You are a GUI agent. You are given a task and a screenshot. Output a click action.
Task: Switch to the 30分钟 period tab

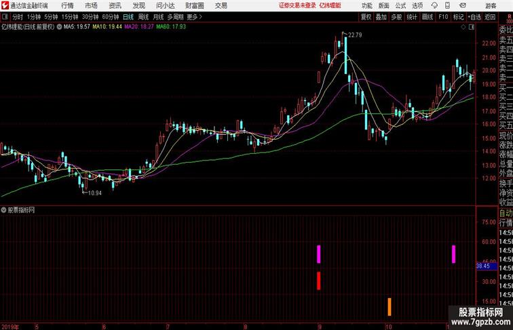pyautogui.click(x=90, y=17)
